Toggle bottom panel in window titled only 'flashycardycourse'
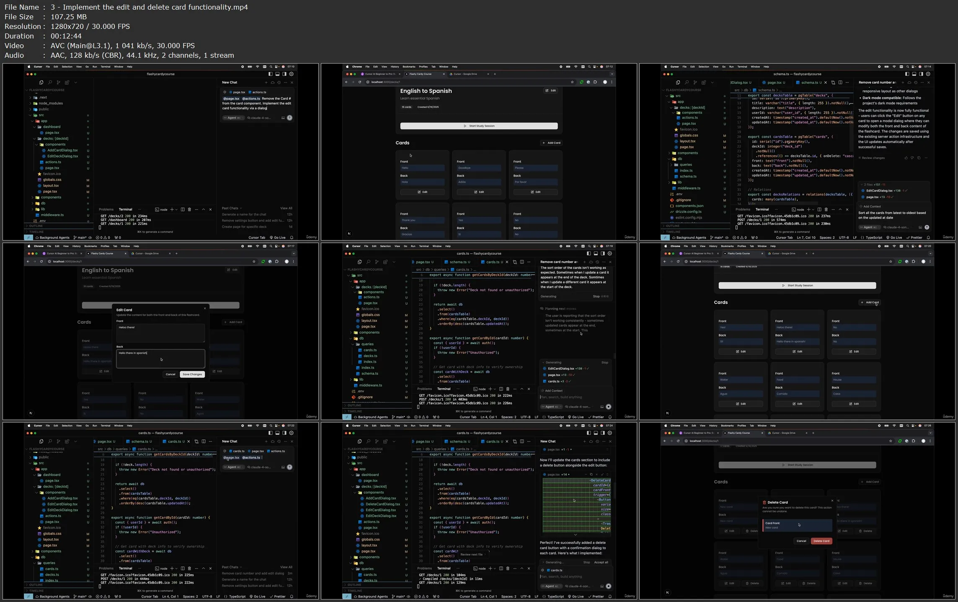Viewport: 958px width, 602px height. 277,74
